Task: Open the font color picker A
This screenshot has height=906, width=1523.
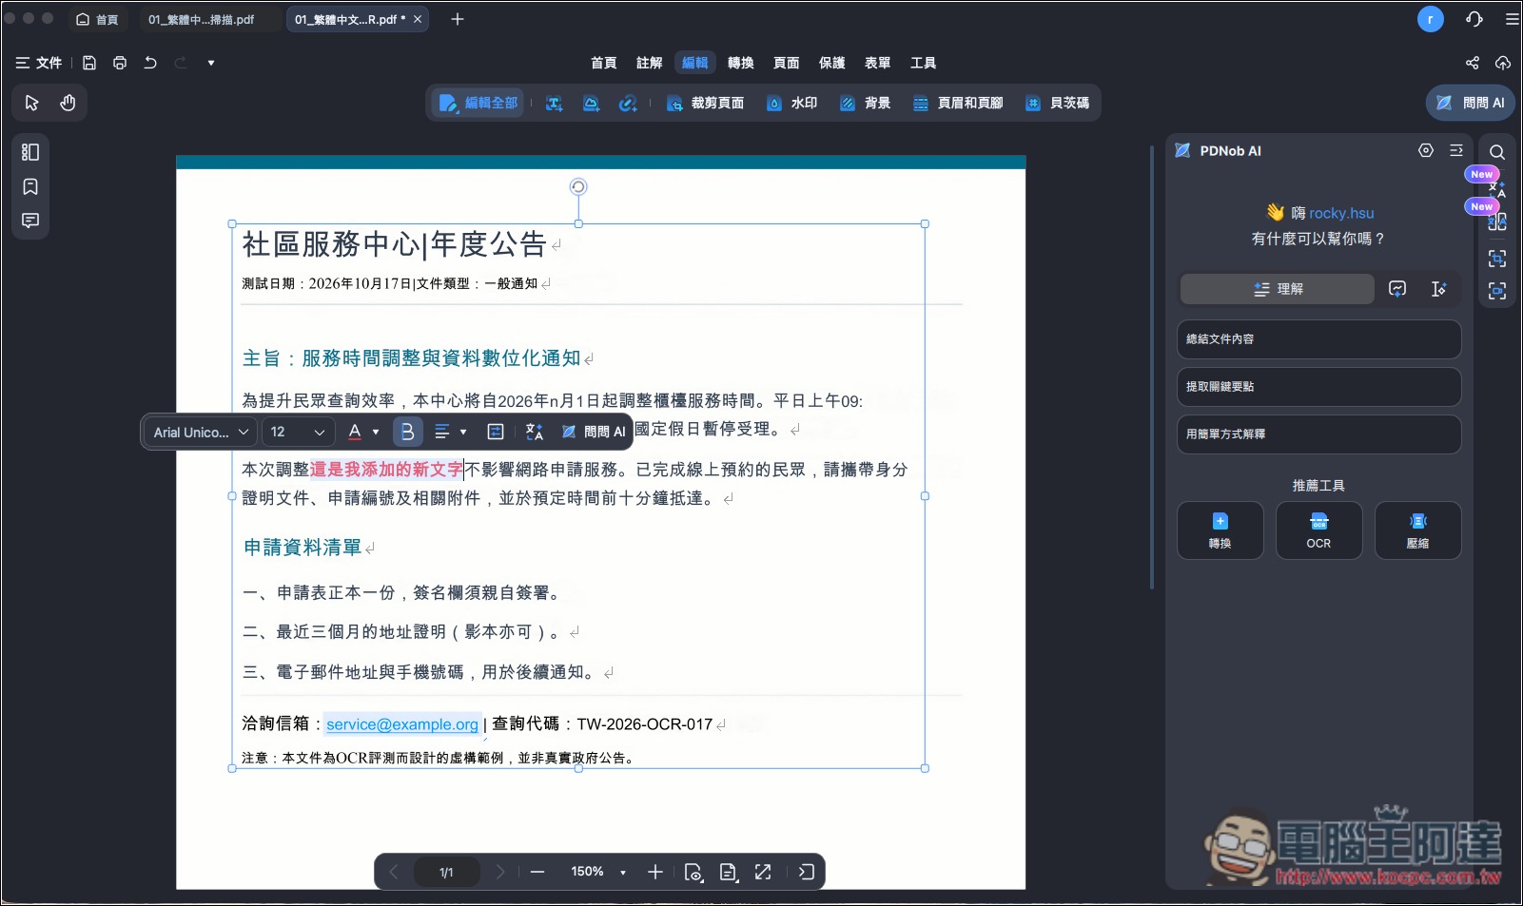Action: [x=355, y=432]
